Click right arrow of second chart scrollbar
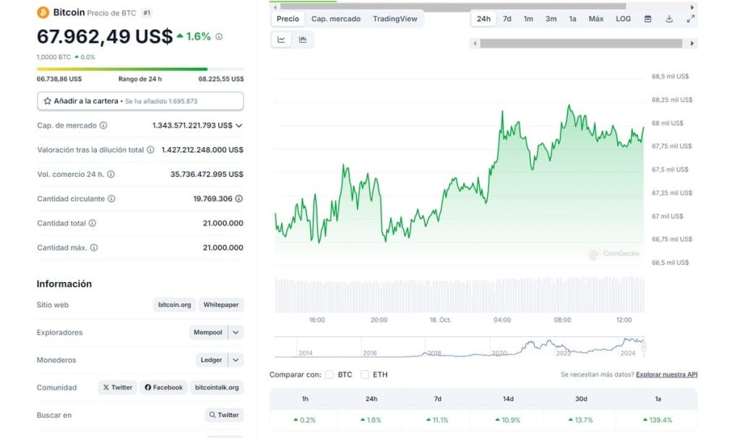The width and height of the screenshot is (740, 438). 692,43
